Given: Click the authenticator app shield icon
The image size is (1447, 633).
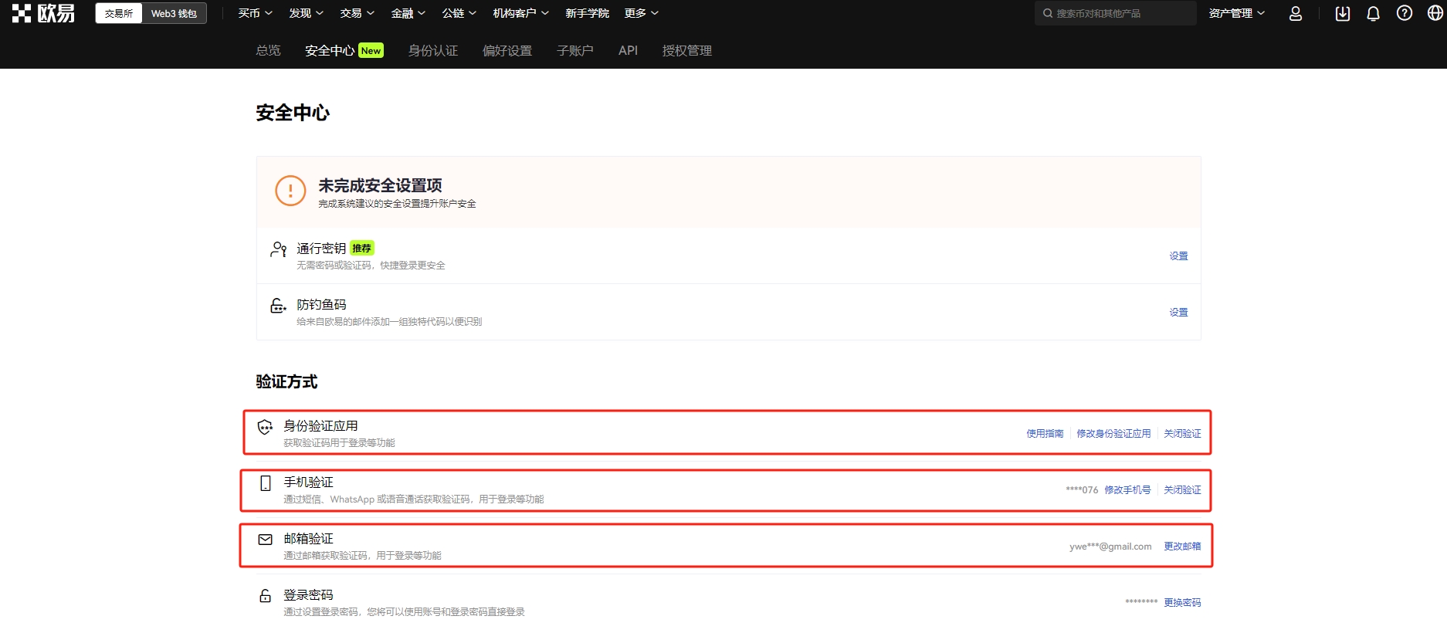Looking at the screenshot, I should coord(265,427).
